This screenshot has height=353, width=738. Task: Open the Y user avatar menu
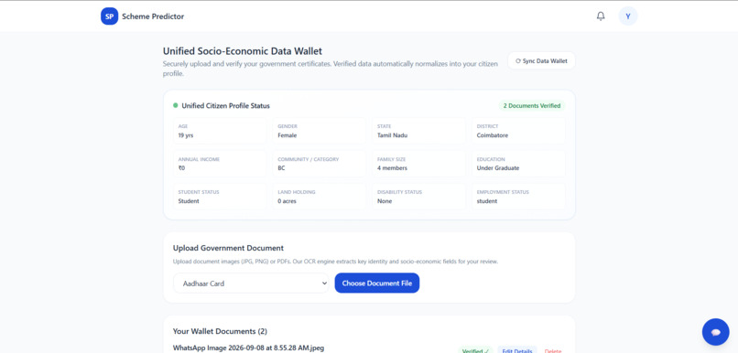[x=628, y=16]
